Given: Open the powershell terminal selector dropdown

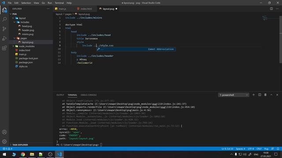Looking at the screenshot, I should tap(234, 95).
